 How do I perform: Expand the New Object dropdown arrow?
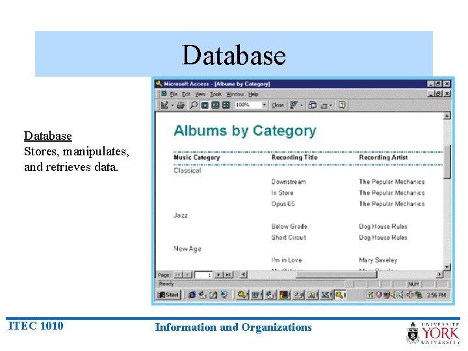coord(331,105)
